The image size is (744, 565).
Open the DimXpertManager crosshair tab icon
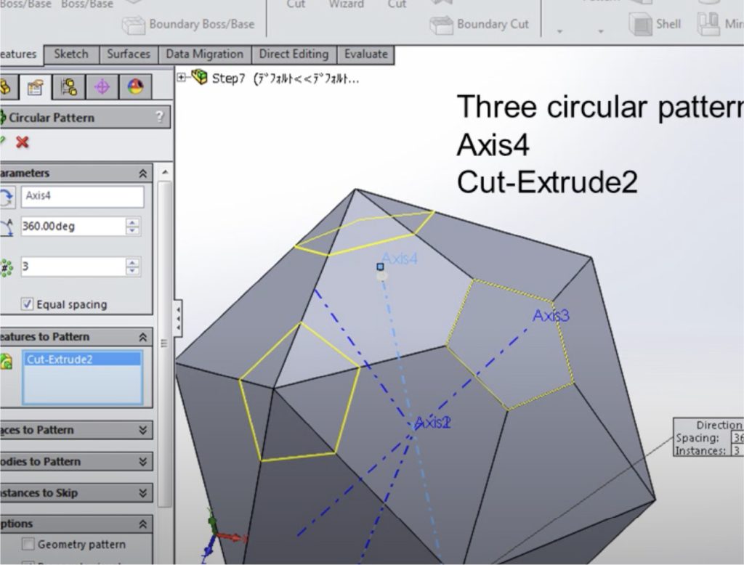(x=102, y=87)
